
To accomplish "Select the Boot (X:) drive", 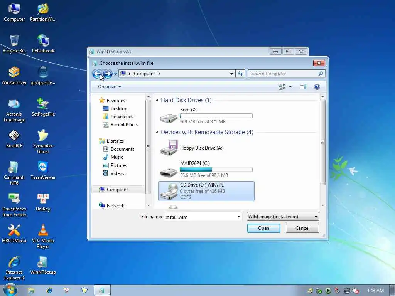I will point(206,116).
